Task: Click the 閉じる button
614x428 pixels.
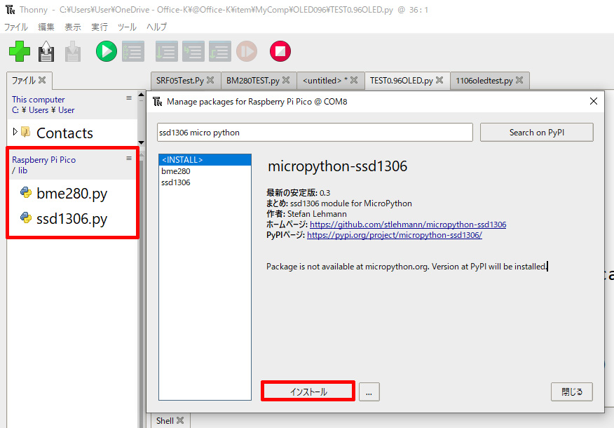Action: coord(572,392)
